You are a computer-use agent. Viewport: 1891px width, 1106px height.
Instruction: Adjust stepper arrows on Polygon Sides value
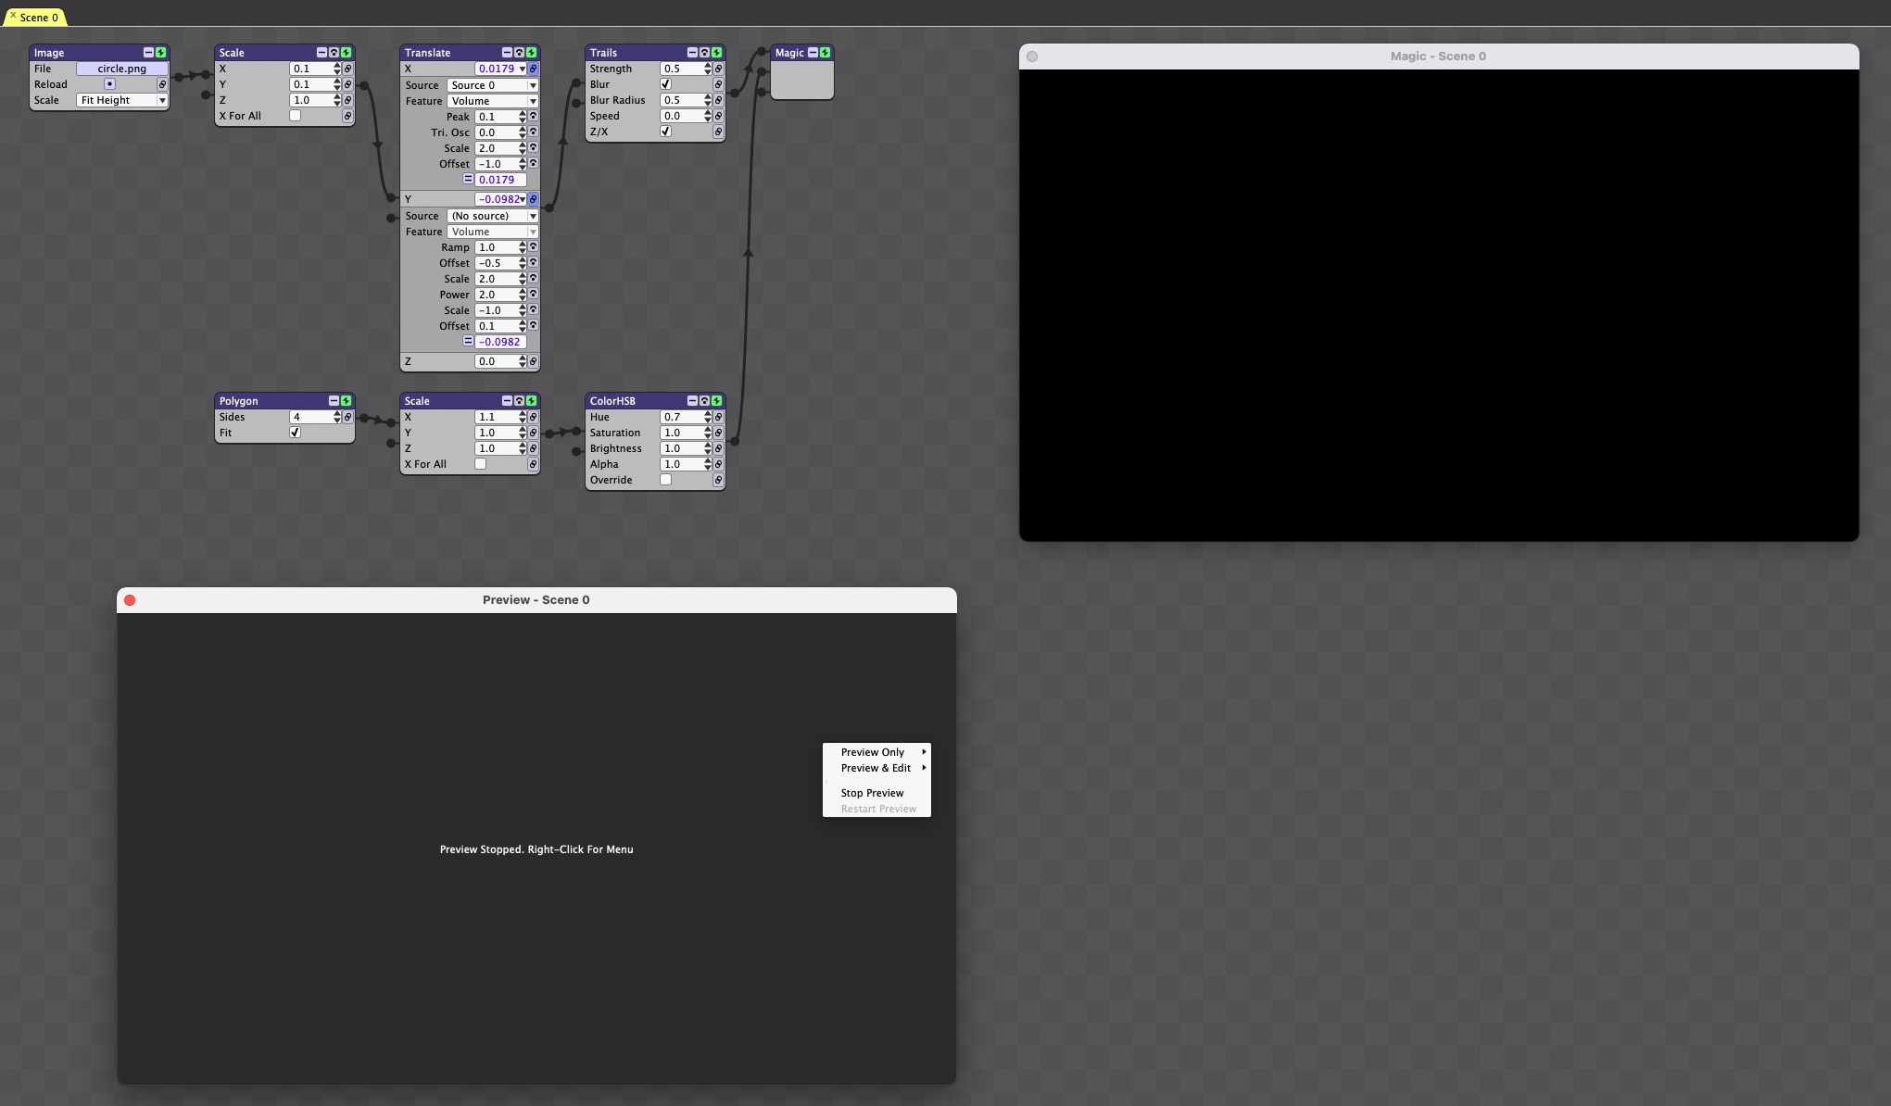(337, 417)
